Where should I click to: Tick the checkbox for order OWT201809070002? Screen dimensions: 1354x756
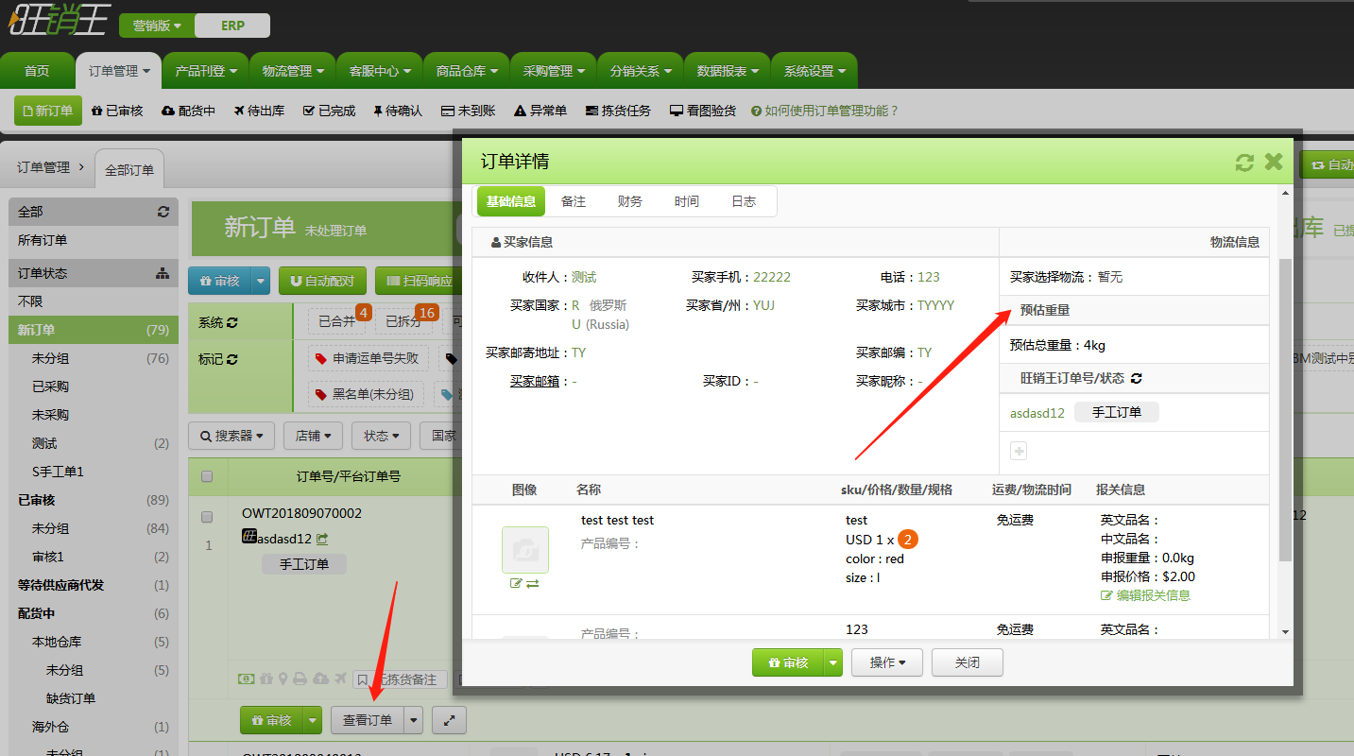pos(207,517)
